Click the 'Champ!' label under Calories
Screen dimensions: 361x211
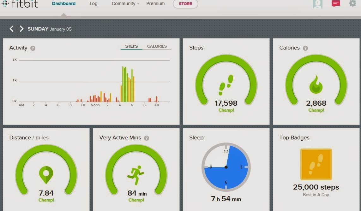click(x=316, y=110)
